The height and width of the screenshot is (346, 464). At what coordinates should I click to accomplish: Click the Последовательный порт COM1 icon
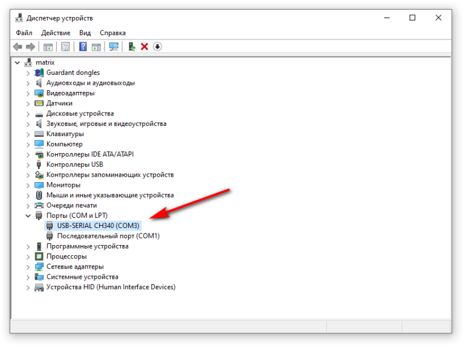pyautogui.click(x=50, y=236)
